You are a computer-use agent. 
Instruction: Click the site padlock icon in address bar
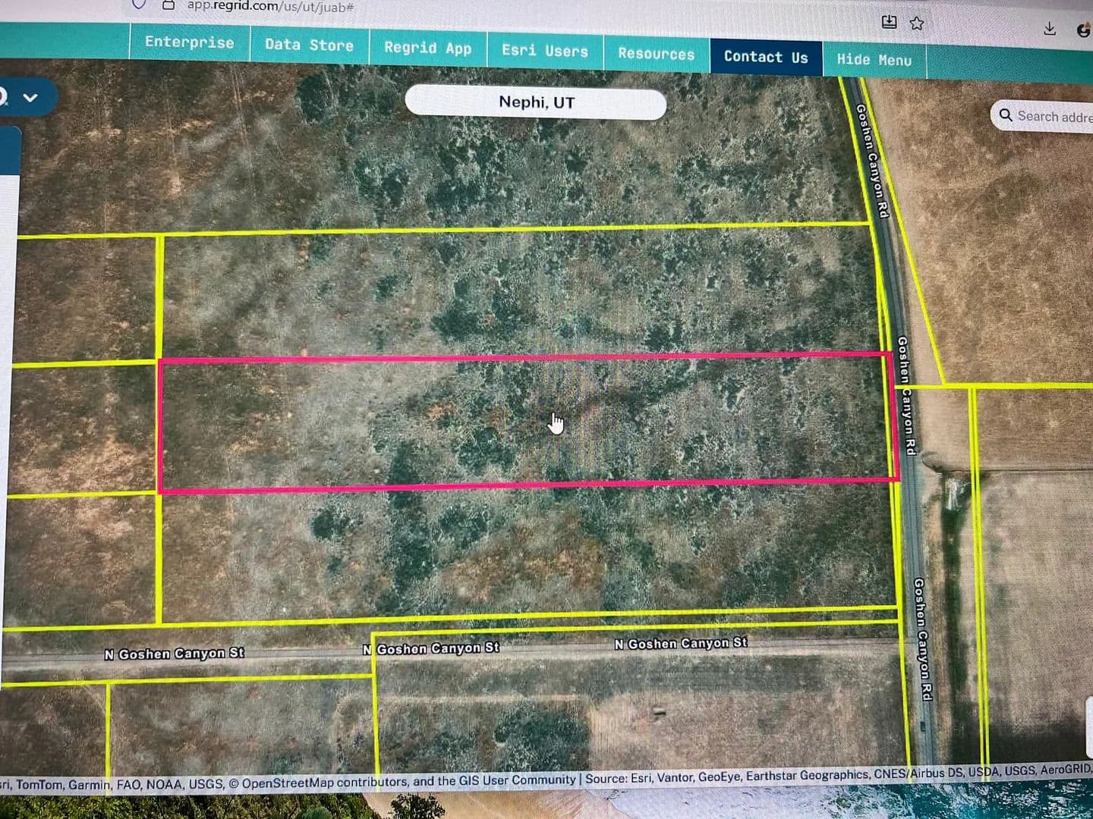click(169, 5)
